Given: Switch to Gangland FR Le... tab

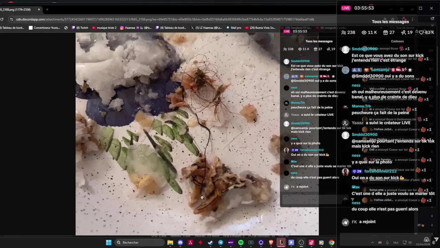Looking at the screenshot, I should [x=296, y=28].
